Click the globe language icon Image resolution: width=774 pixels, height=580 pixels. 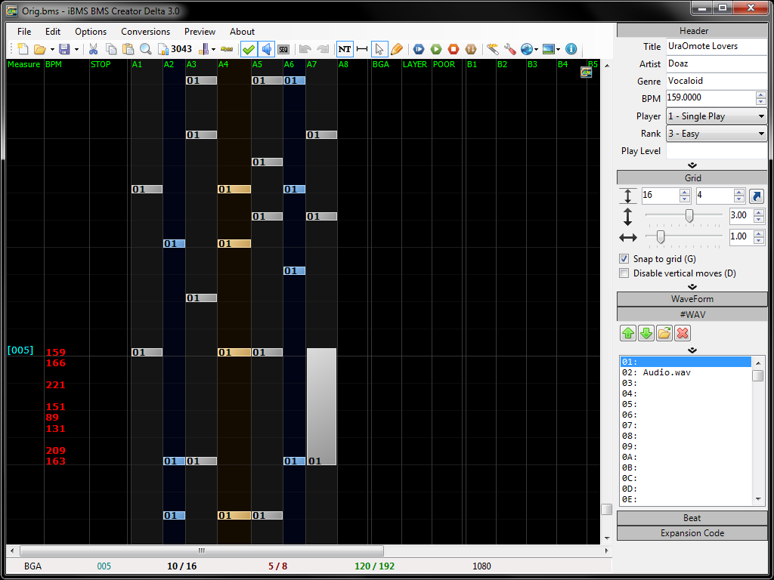click(x=526, y=49)
